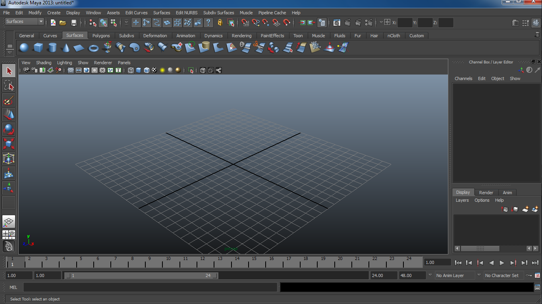Toggle the lock selection padlock icon
The width and height of the screenshot is (542, 304).
click(x=220, y=23)
